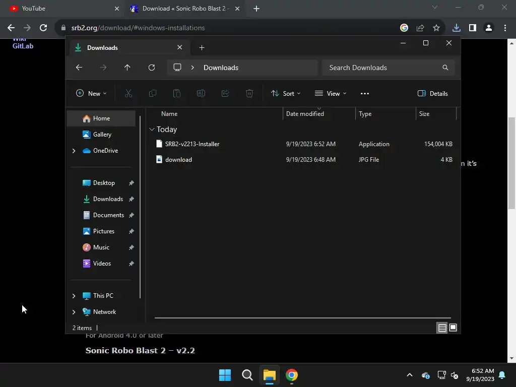Go up one folder level in Explorer
516x387 pixels.
(127, 68)
